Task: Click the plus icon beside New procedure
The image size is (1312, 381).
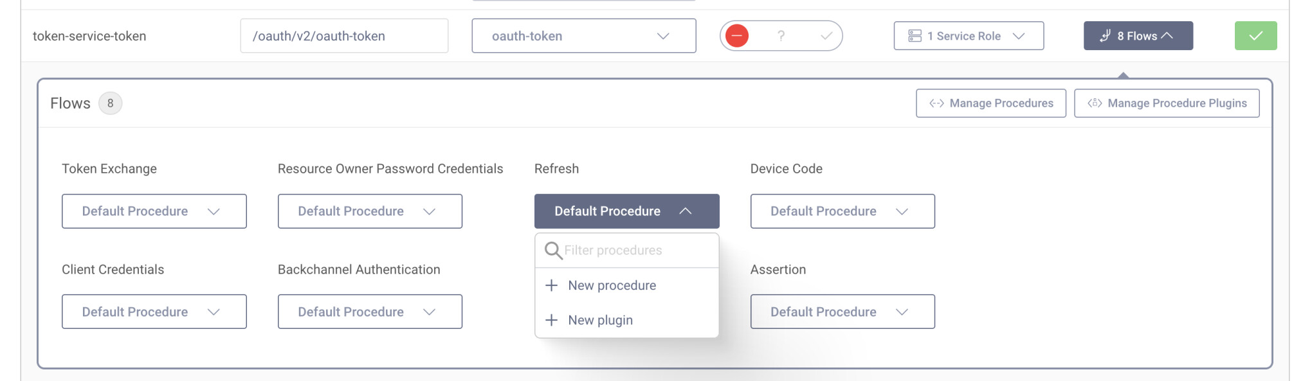Action: [551, 285]
